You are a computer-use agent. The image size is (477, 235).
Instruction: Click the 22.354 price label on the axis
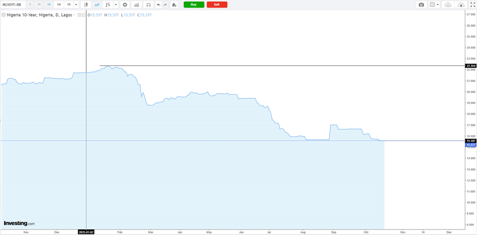(x=470, y=66)
